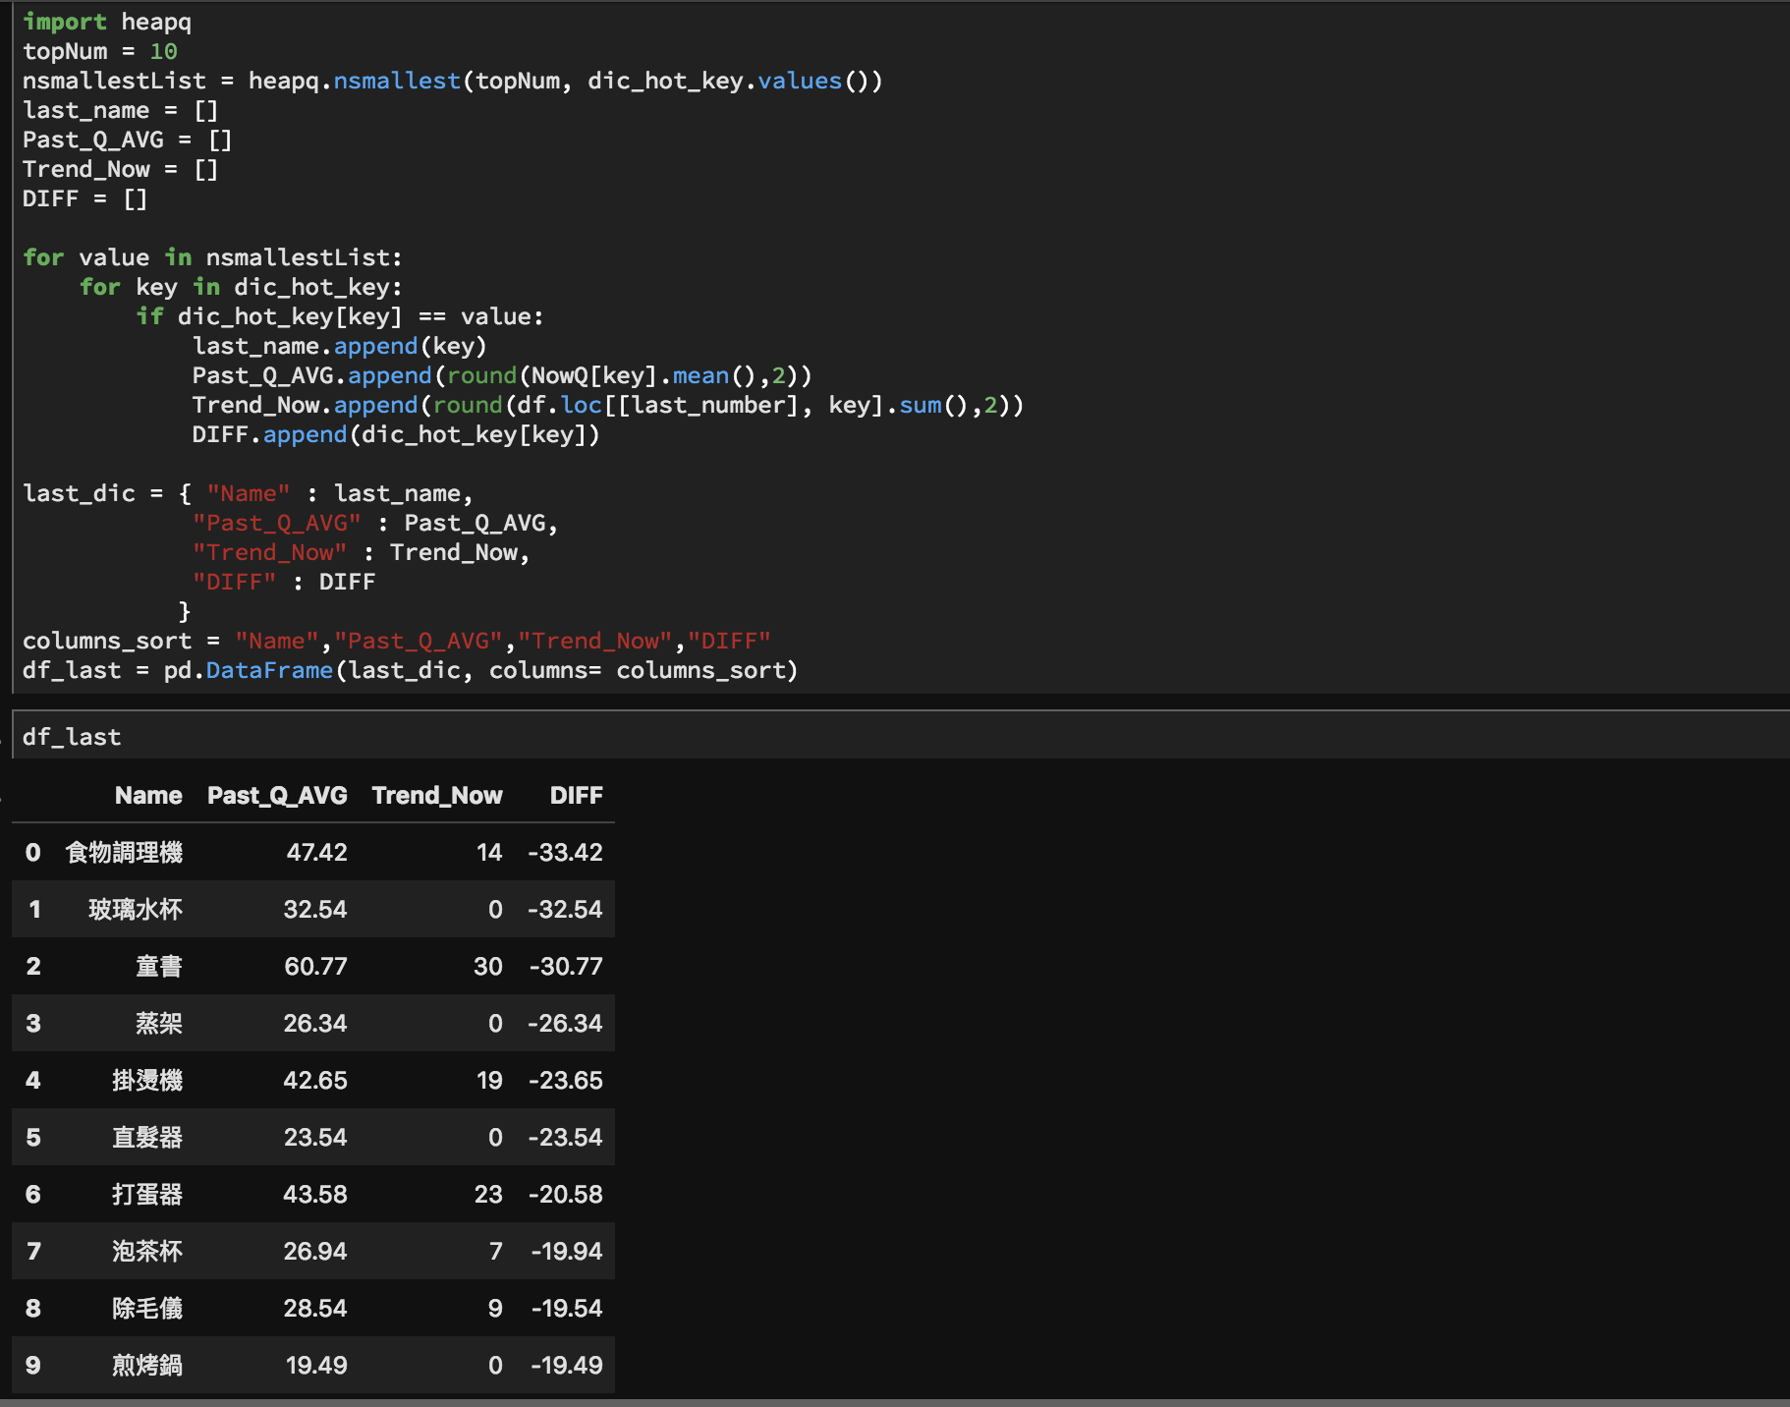
Task: Click the 'import heapq' code line
Action: [x=107, y=22]
